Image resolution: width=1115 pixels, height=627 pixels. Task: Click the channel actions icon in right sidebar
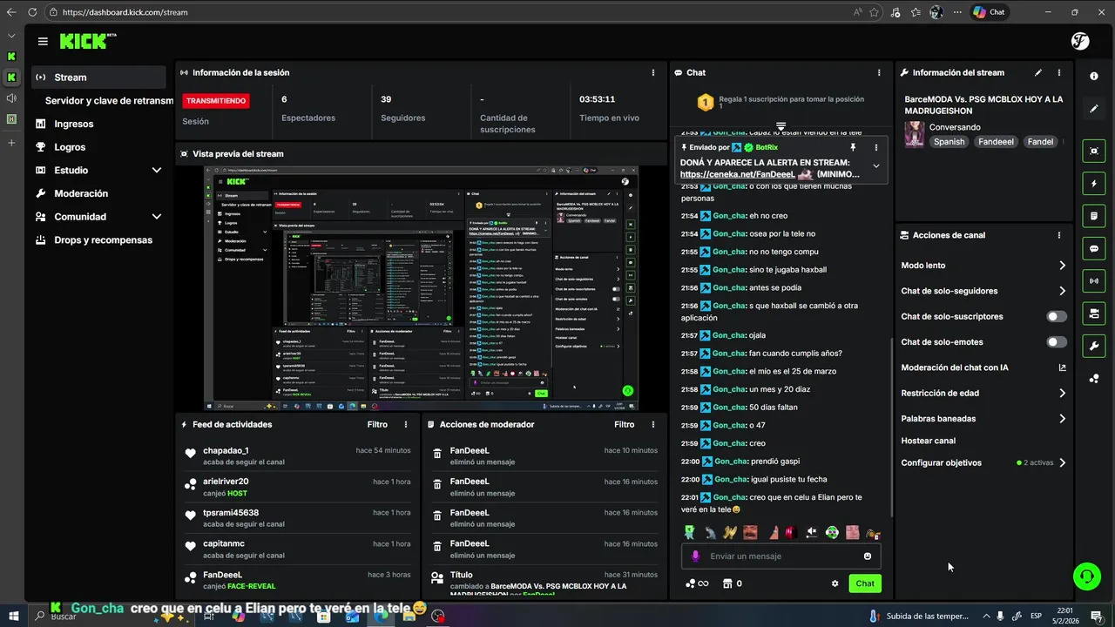1094,313
